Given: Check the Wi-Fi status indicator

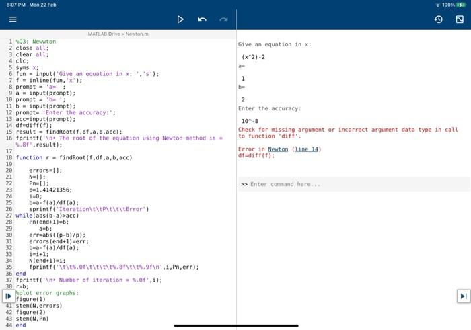Looking at the screenshot, I should coord(437,5).
